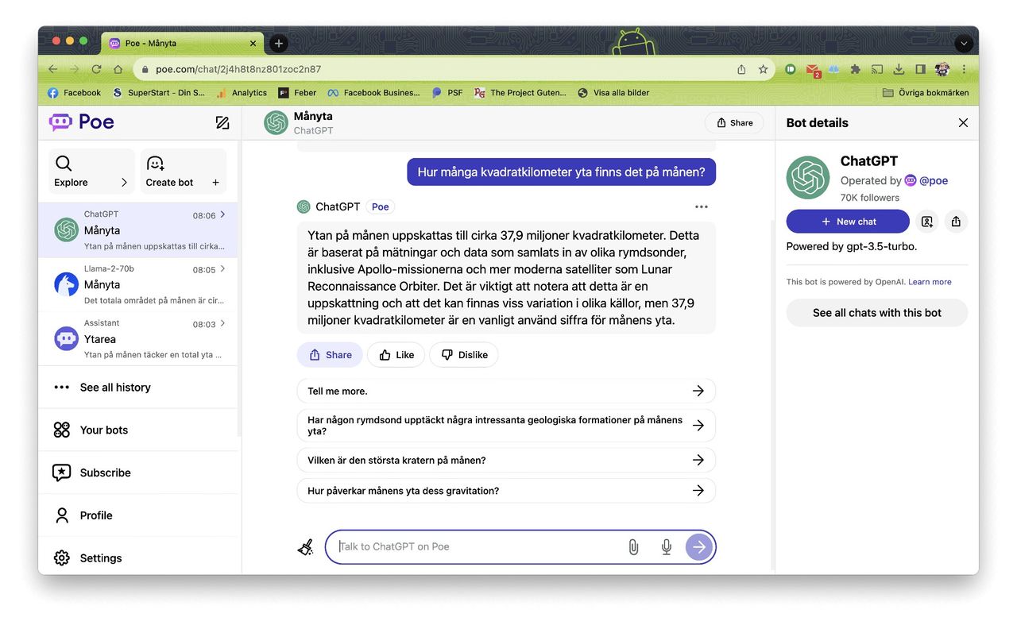This screenshot has height=625, width=1017.
Task: Start a new chat with the compose pencil icon
Action: point(222,122)
